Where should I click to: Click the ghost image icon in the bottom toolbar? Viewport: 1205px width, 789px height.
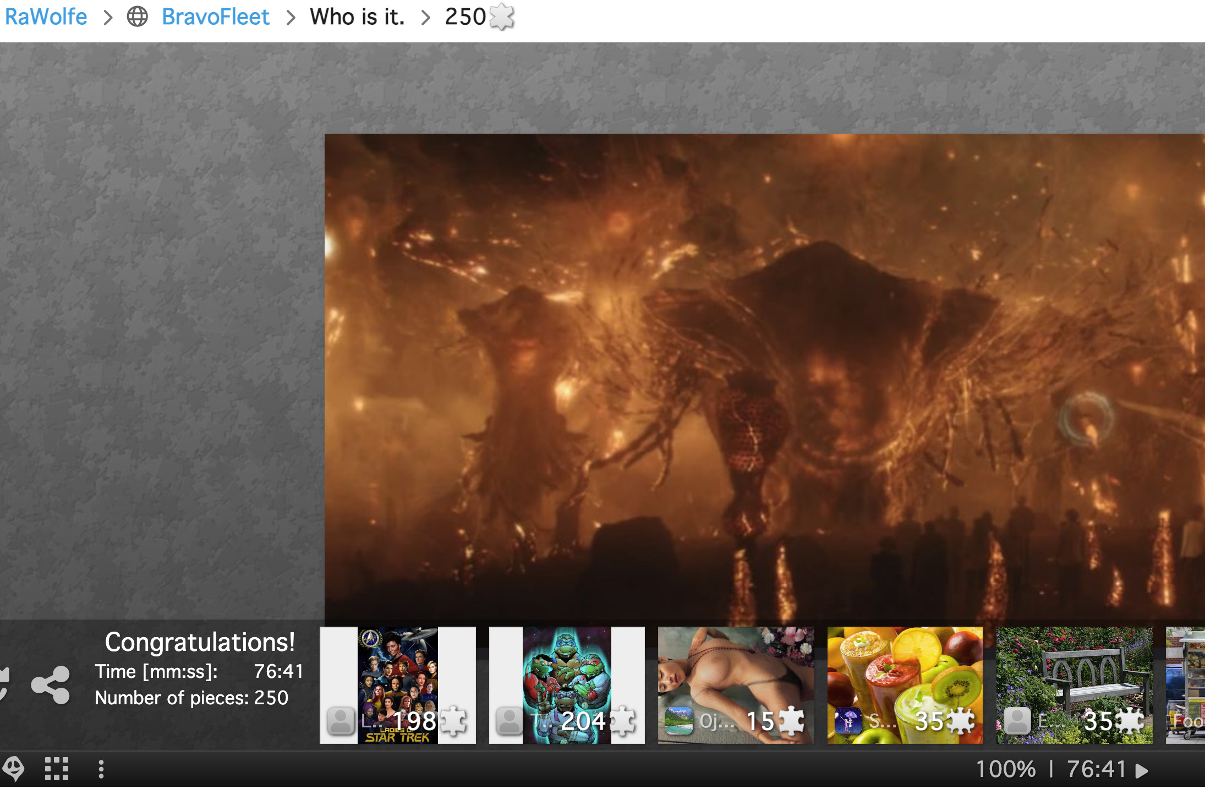[13, 769]
